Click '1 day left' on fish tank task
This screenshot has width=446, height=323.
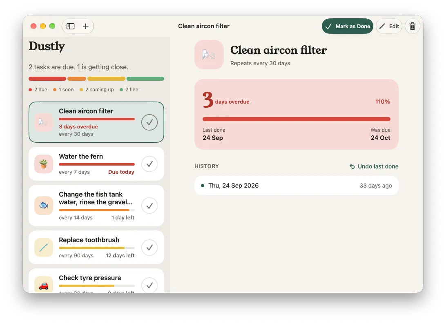[123, 218]
